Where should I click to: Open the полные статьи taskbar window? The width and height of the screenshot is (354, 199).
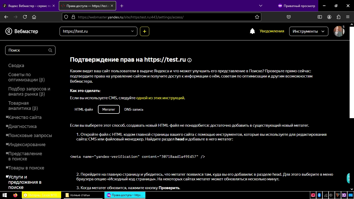tap(83, 195)
